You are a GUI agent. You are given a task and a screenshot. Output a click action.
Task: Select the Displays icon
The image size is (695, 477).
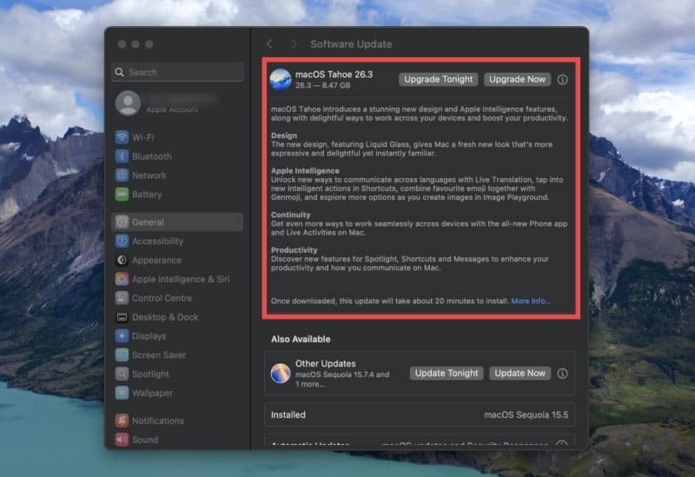[122, 336]
